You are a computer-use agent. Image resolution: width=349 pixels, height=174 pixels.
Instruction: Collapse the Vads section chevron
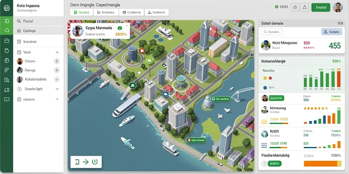click(57, 52)
